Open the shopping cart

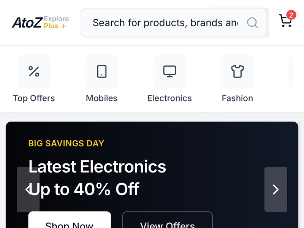pos(285,21)
